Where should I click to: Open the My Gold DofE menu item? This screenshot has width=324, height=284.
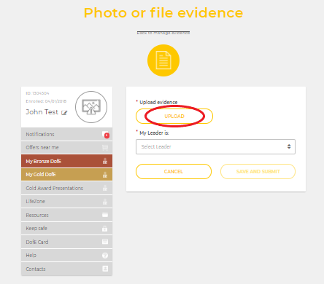click(66, 174)
